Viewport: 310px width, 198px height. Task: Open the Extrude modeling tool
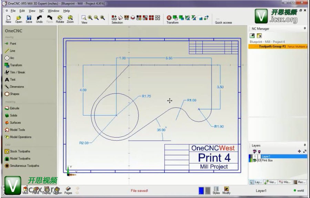click(12, 108)
